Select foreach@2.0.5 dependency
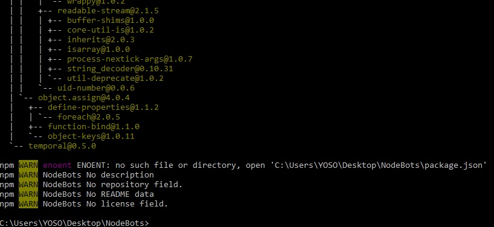The image size is (494, 227). pos(89,117)
